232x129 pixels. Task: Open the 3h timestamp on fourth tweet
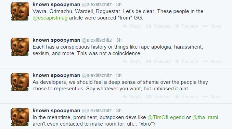coord(119,111)
